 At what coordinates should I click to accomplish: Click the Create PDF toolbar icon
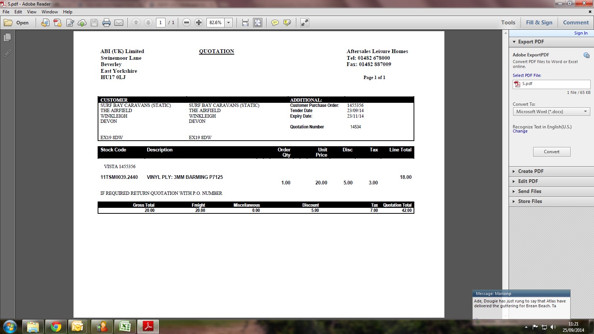[x=58, y=23]
